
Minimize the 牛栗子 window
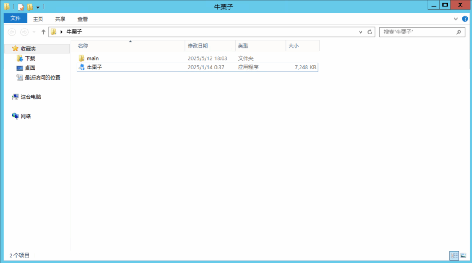(434, 5)
